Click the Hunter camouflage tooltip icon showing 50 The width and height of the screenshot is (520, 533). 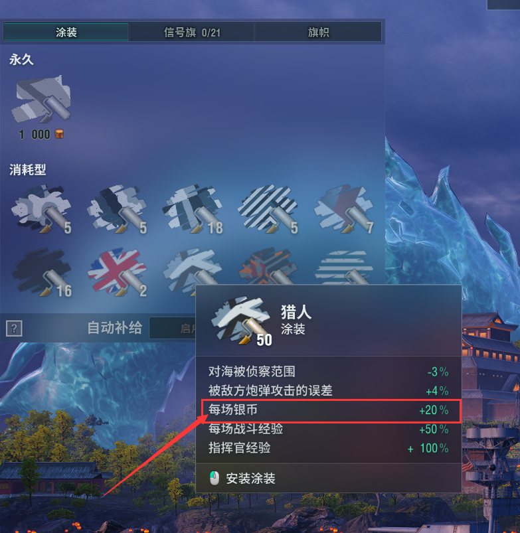click(241, 321)
